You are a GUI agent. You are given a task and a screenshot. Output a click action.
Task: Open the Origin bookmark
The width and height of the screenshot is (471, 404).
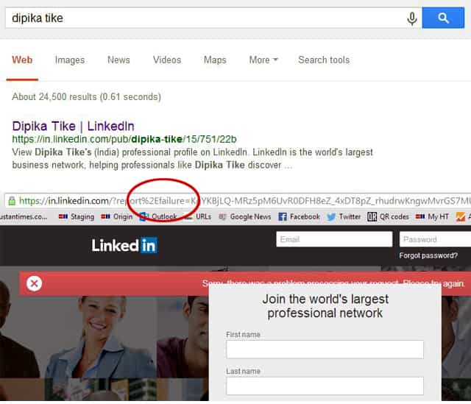[116, 216]
